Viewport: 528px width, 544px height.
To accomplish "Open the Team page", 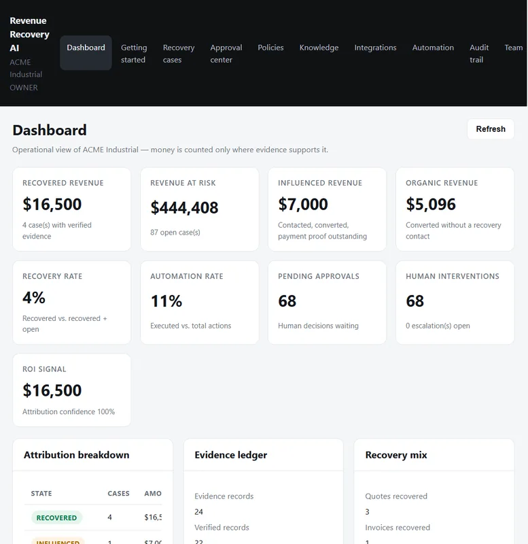I will coord(513,48).
